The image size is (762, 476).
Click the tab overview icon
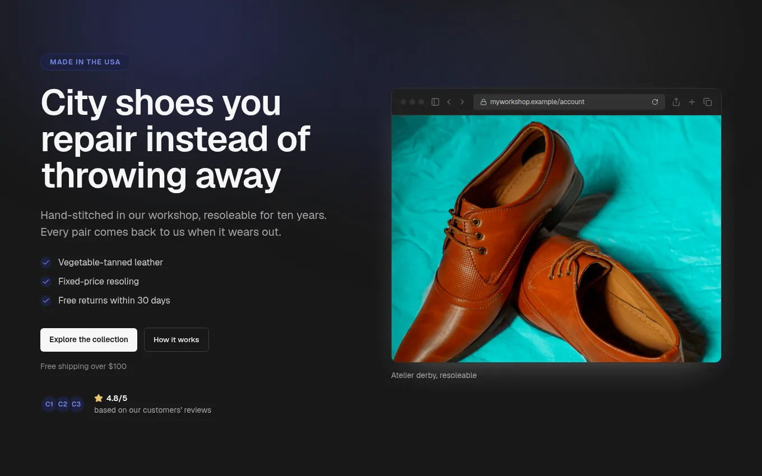(708, 102)
